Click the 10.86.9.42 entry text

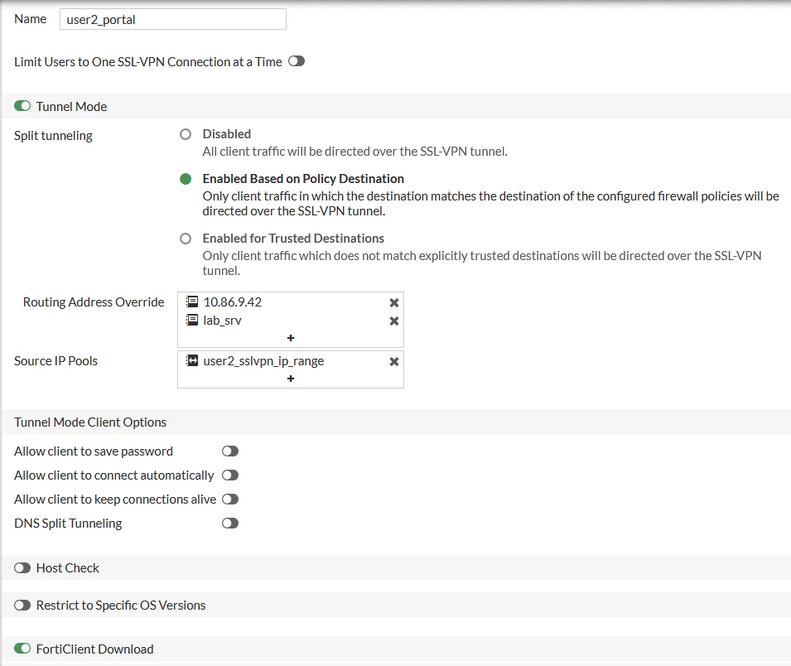[233, 302]
